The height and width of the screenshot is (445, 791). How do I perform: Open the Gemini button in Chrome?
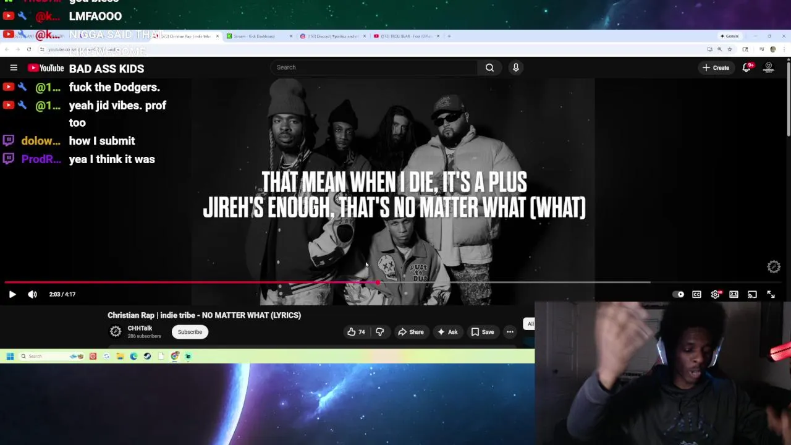(730, 36)
